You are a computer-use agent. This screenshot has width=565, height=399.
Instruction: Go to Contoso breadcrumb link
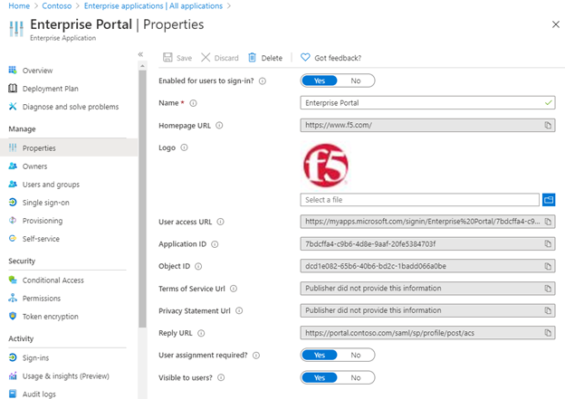(56, 5)
